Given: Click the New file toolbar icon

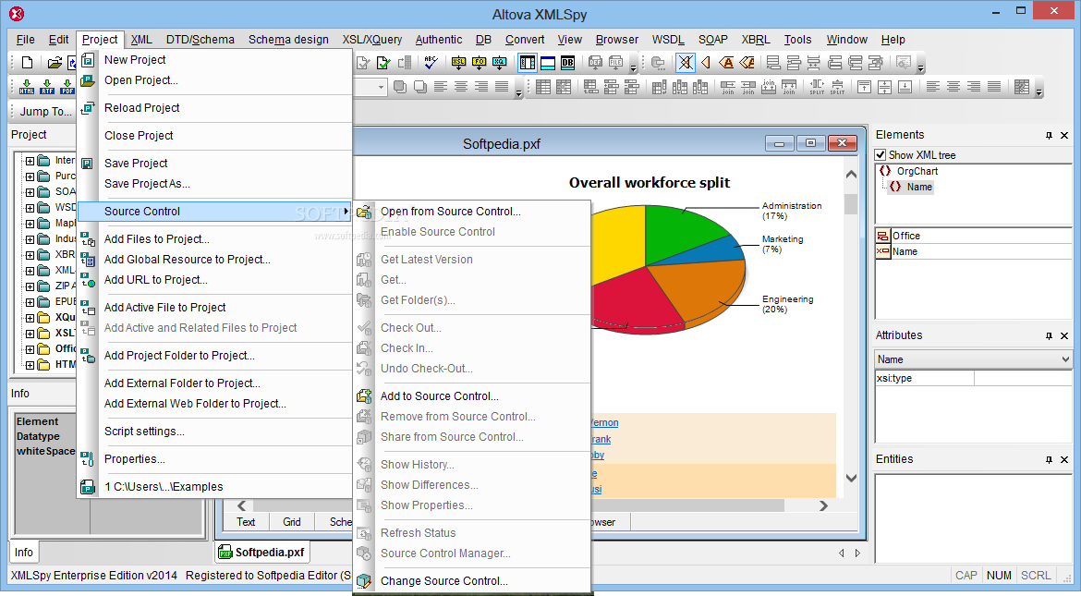Looking at the screenshot, I should 28,63.
